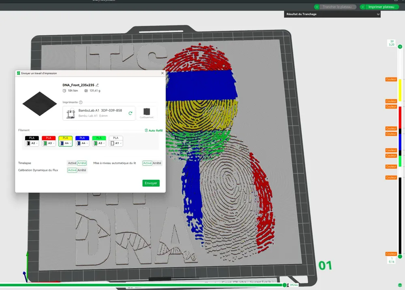The height and width of the screenshot is (290, 405).
Task: Click the Envoyer button
Action: [x=151, y=183]
